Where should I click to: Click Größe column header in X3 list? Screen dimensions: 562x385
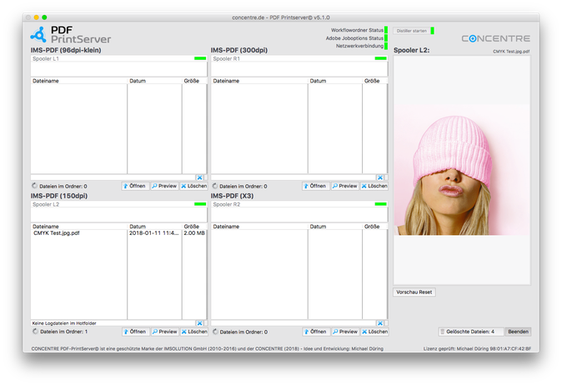point(375,227)
